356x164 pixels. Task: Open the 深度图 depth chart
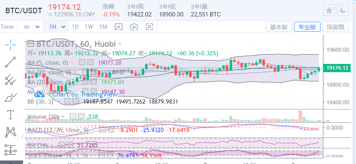click(336, 27)
